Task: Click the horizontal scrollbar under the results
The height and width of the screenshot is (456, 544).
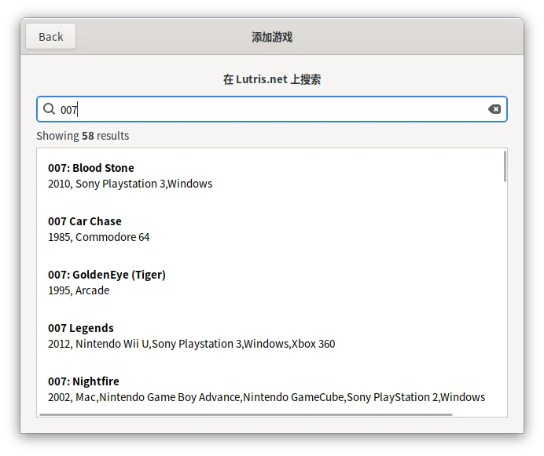Action: [245, 414]
